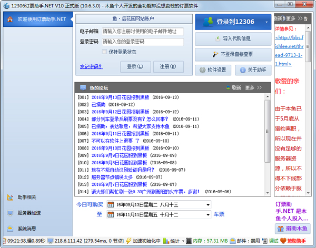Click the 助手相关 sidebar icon
Screen dimensions: 316x248
10,197
